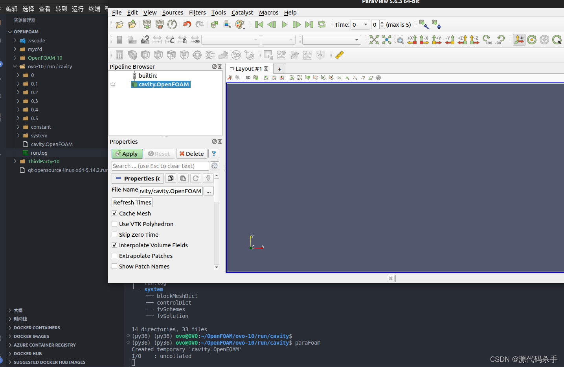Viewport: 564px width, 367px height.
Task: Set view direction to -X
Action: coord(424,40)
